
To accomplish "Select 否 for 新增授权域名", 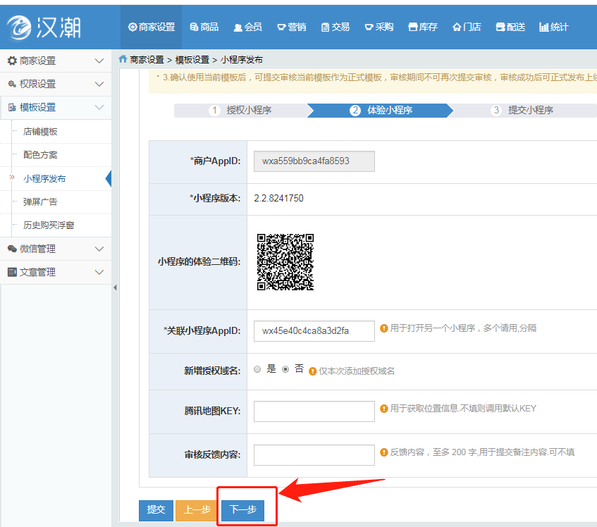I will tap(285, 369).
